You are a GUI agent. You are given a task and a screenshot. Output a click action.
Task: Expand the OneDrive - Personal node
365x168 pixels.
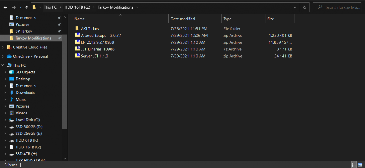[3, 56]
